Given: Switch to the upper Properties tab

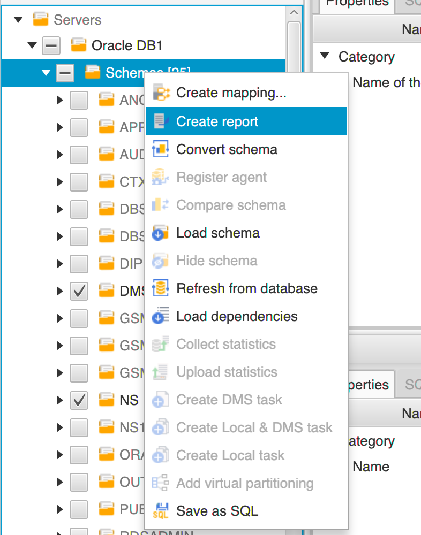Looking at the screenshot, I should 357,5.
